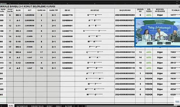Switch to the KURA sheet tab
Image resolution: width=180 pixels, height=107 pixels.
(x=11, y=106)
